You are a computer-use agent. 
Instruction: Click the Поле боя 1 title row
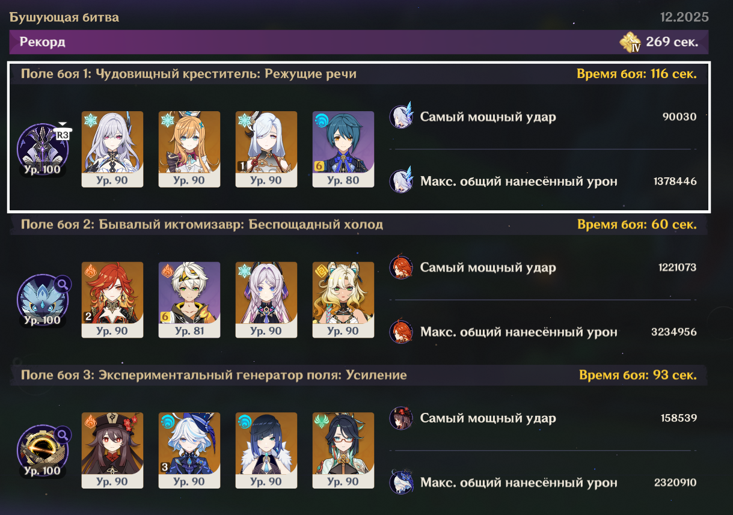pyautogui.click(x=359, y=74)
